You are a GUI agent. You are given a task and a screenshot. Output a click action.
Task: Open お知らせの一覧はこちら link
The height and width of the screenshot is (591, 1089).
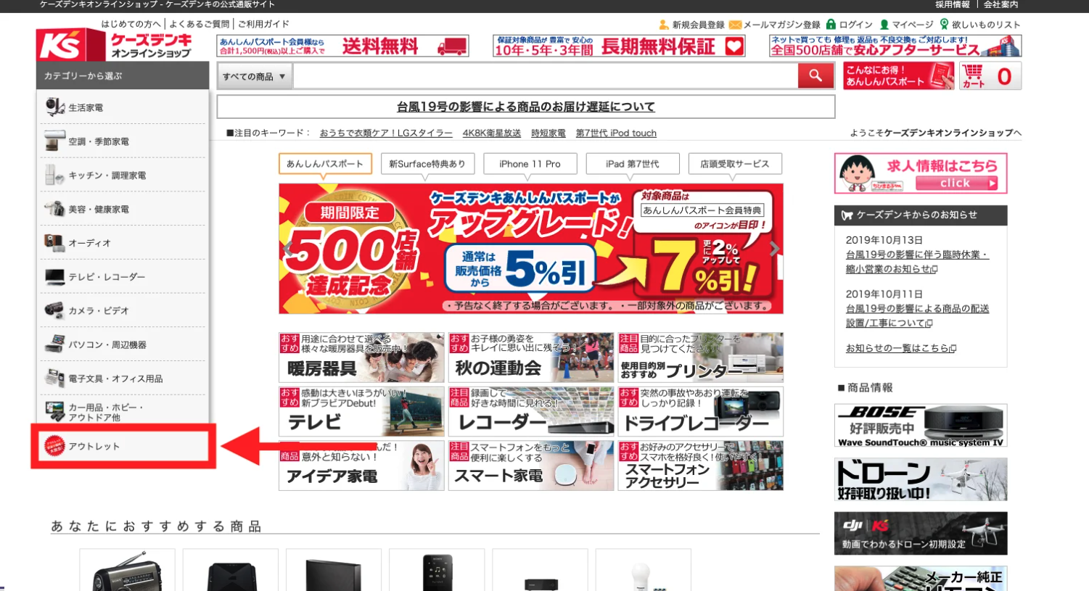[x=901, y=348]
